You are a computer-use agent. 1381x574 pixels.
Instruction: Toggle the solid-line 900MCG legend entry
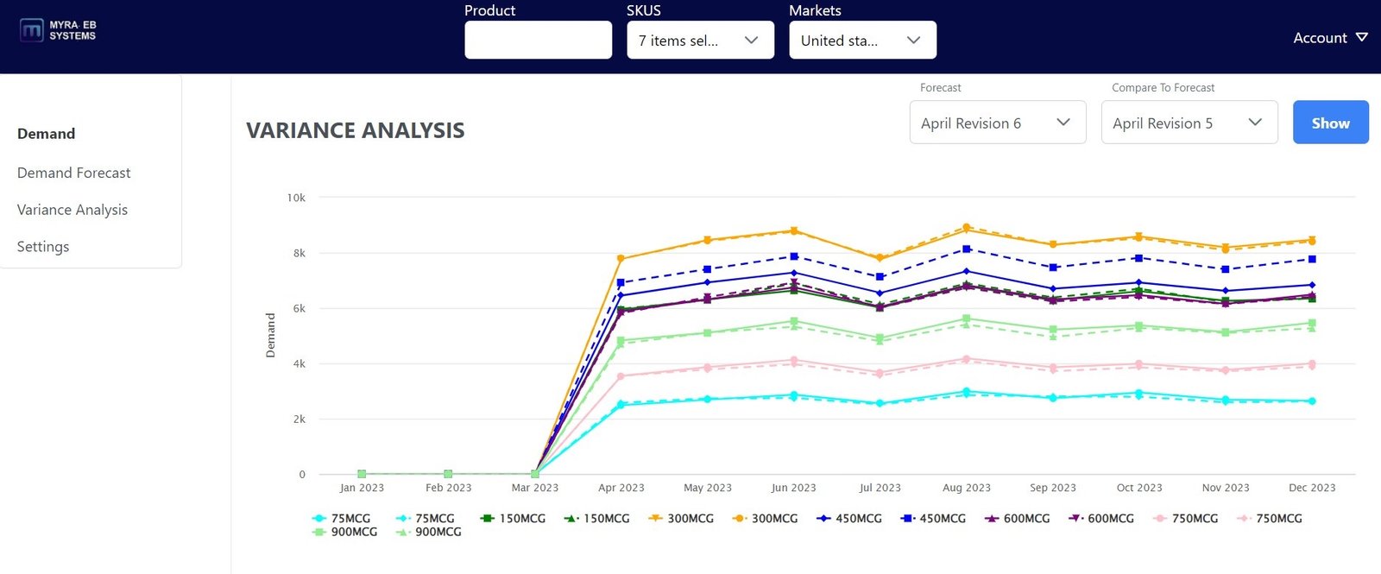(345, 533)
